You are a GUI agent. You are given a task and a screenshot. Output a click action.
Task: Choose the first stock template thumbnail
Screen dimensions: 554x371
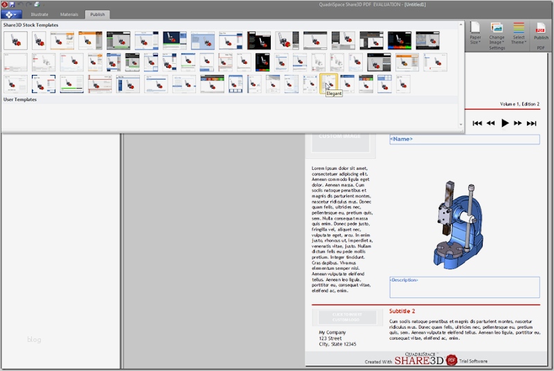(x=15, y=40)
